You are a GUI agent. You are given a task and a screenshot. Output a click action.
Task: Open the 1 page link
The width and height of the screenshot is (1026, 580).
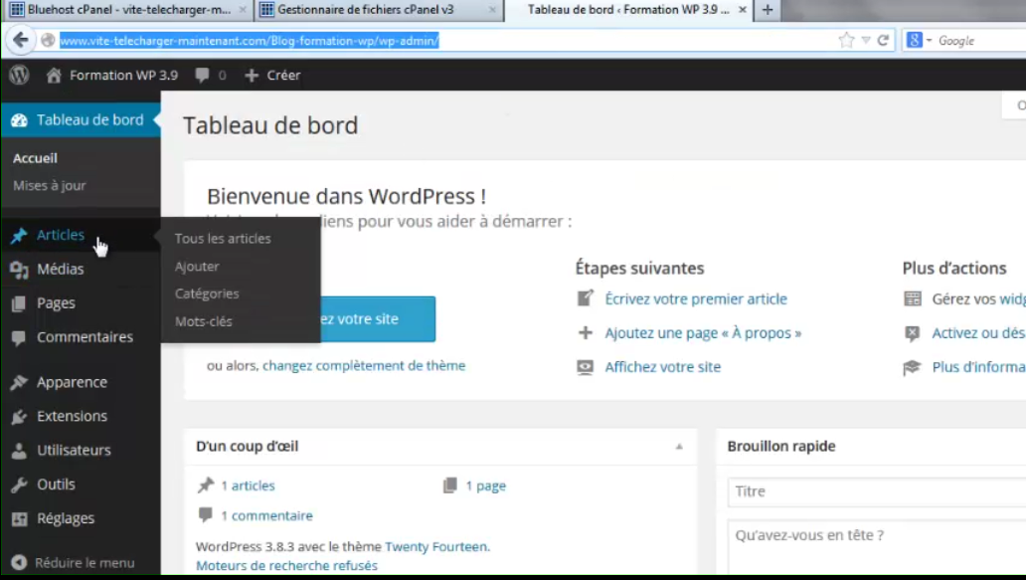click(x=485, y=485)
